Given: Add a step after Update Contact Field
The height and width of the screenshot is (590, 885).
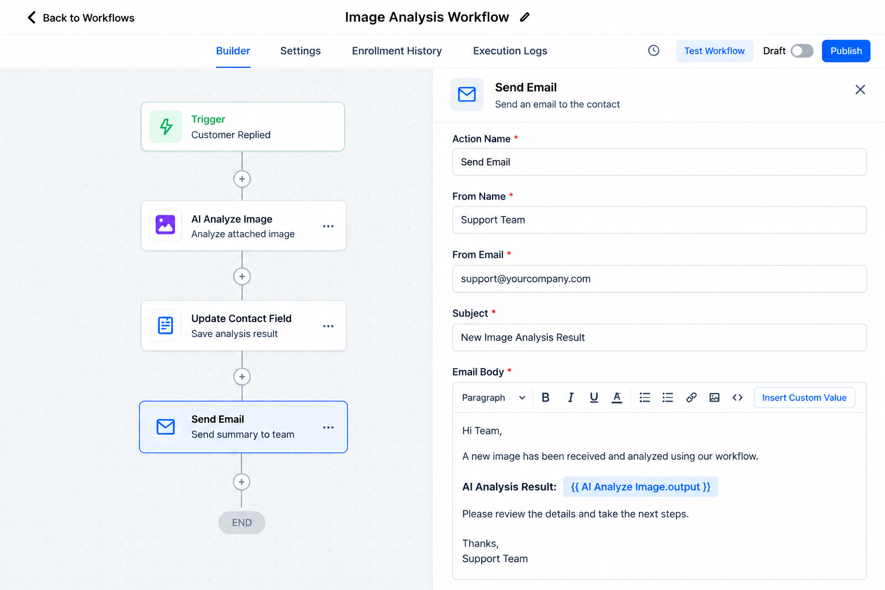Looking at the screenshot, I should pos(242,377).
